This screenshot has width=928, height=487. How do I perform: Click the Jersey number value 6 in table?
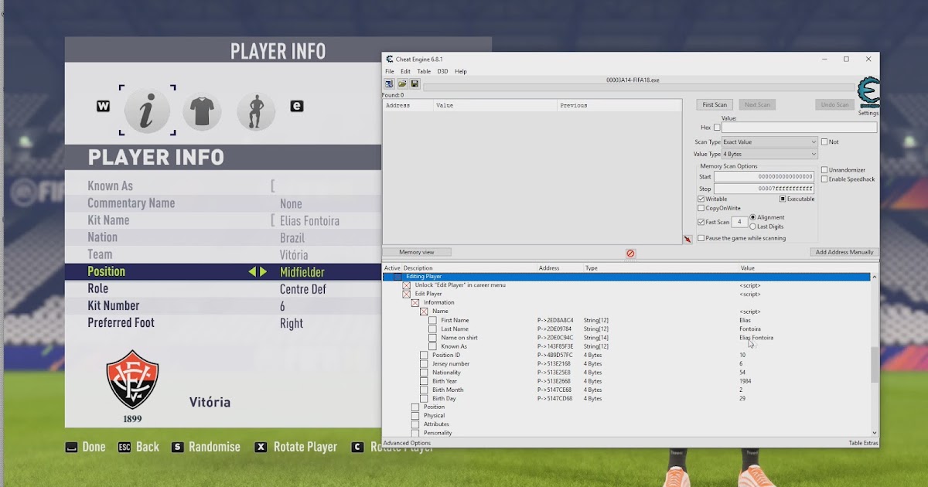(741, 363)
